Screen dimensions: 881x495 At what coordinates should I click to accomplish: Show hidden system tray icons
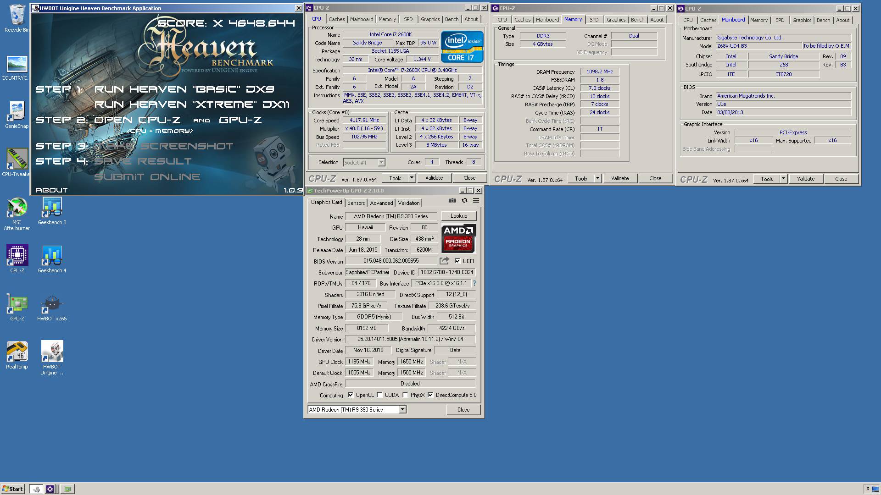[867, 489]
